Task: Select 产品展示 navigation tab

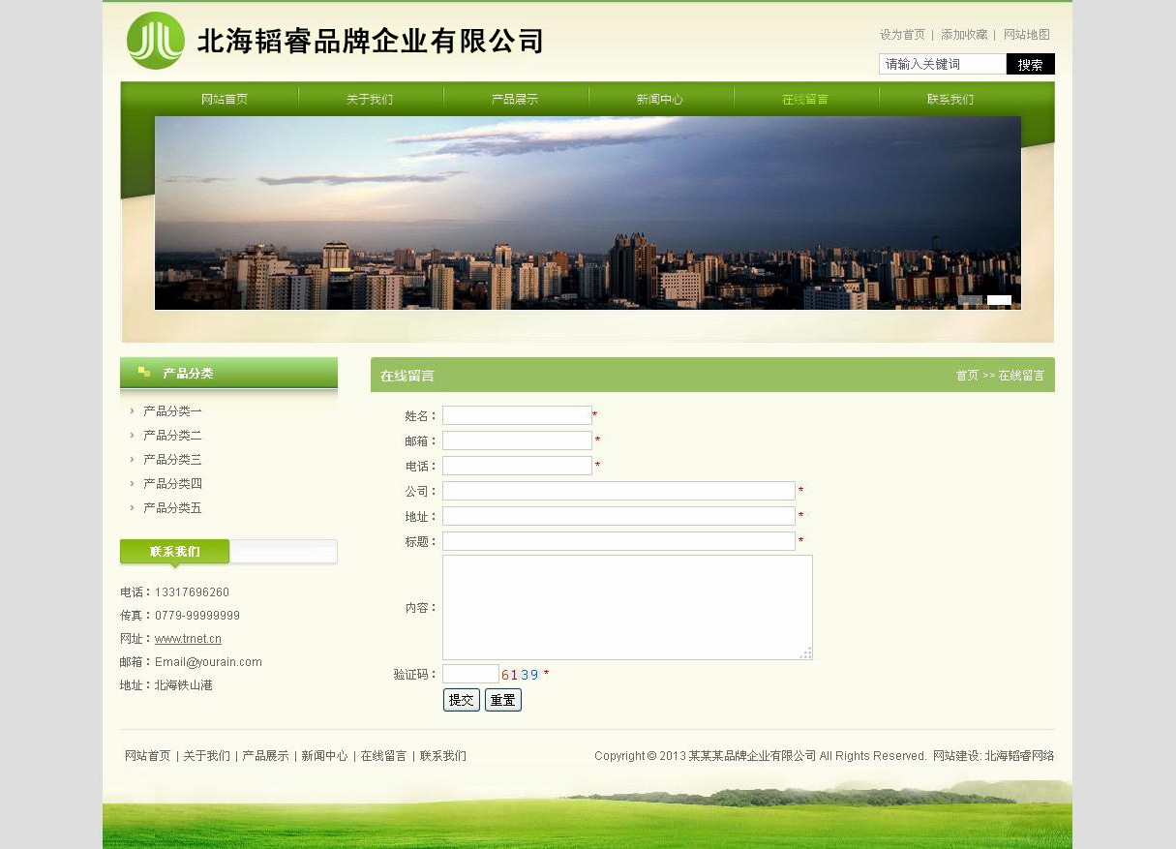Action: click(x=515, y=100)
